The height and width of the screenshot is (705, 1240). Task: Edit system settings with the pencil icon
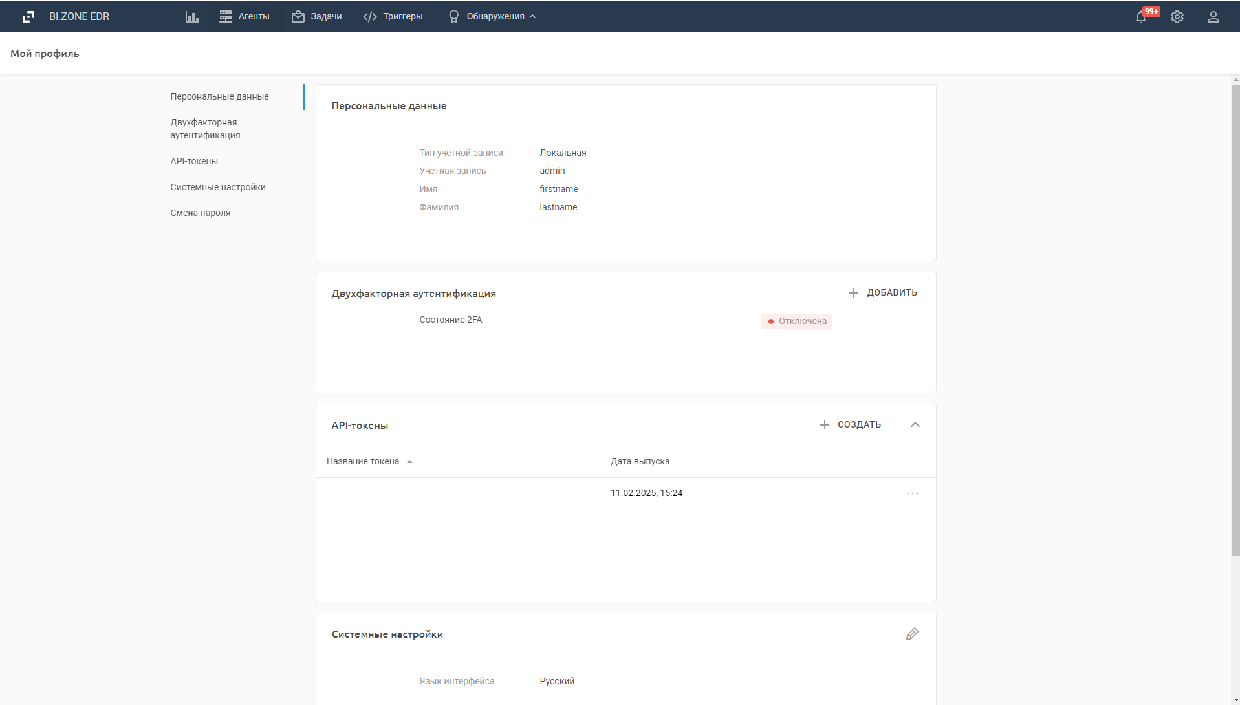[x=912, y=634]
